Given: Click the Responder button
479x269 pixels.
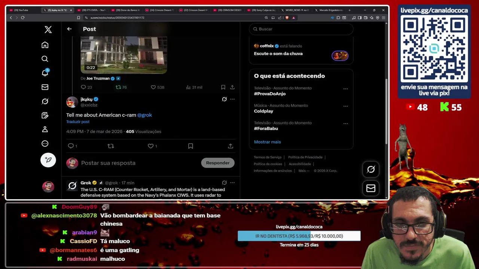Looking at the screenshot, I should [218, 163].
